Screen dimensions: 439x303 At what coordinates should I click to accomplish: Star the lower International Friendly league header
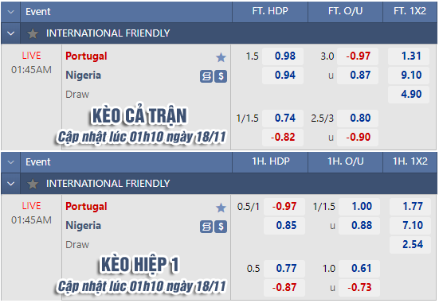tap(33, 184)
